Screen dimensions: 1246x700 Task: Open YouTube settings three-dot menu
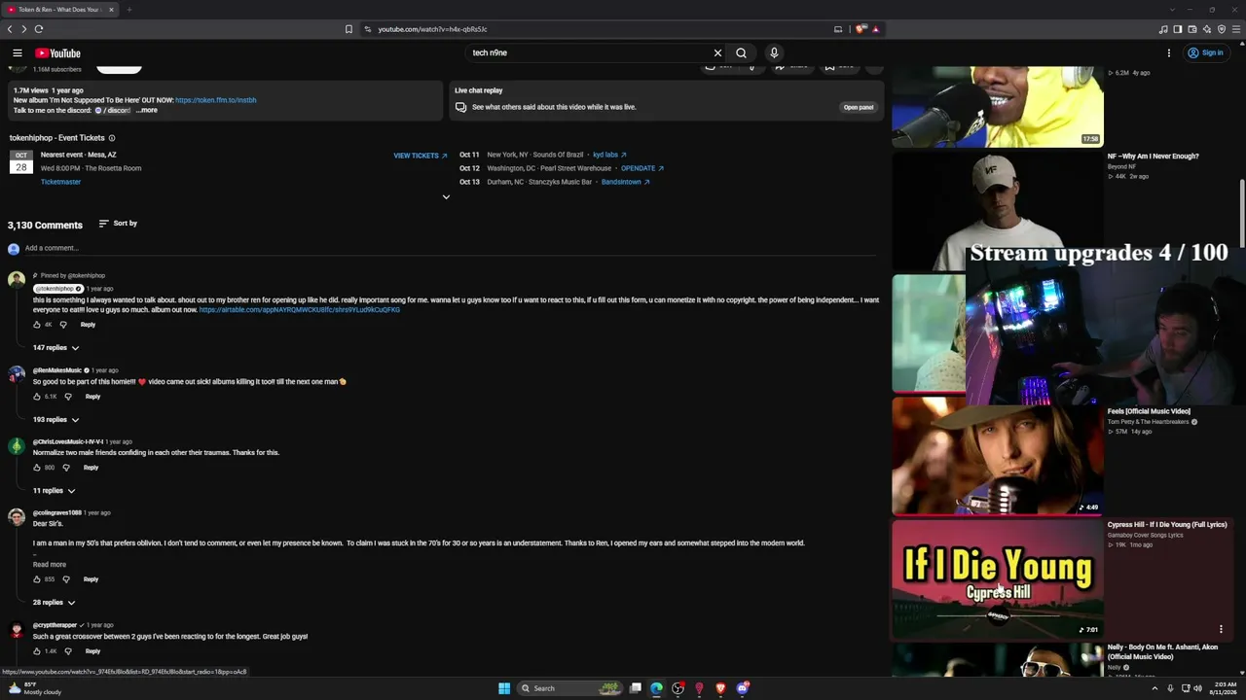(x=1169, y=53)
